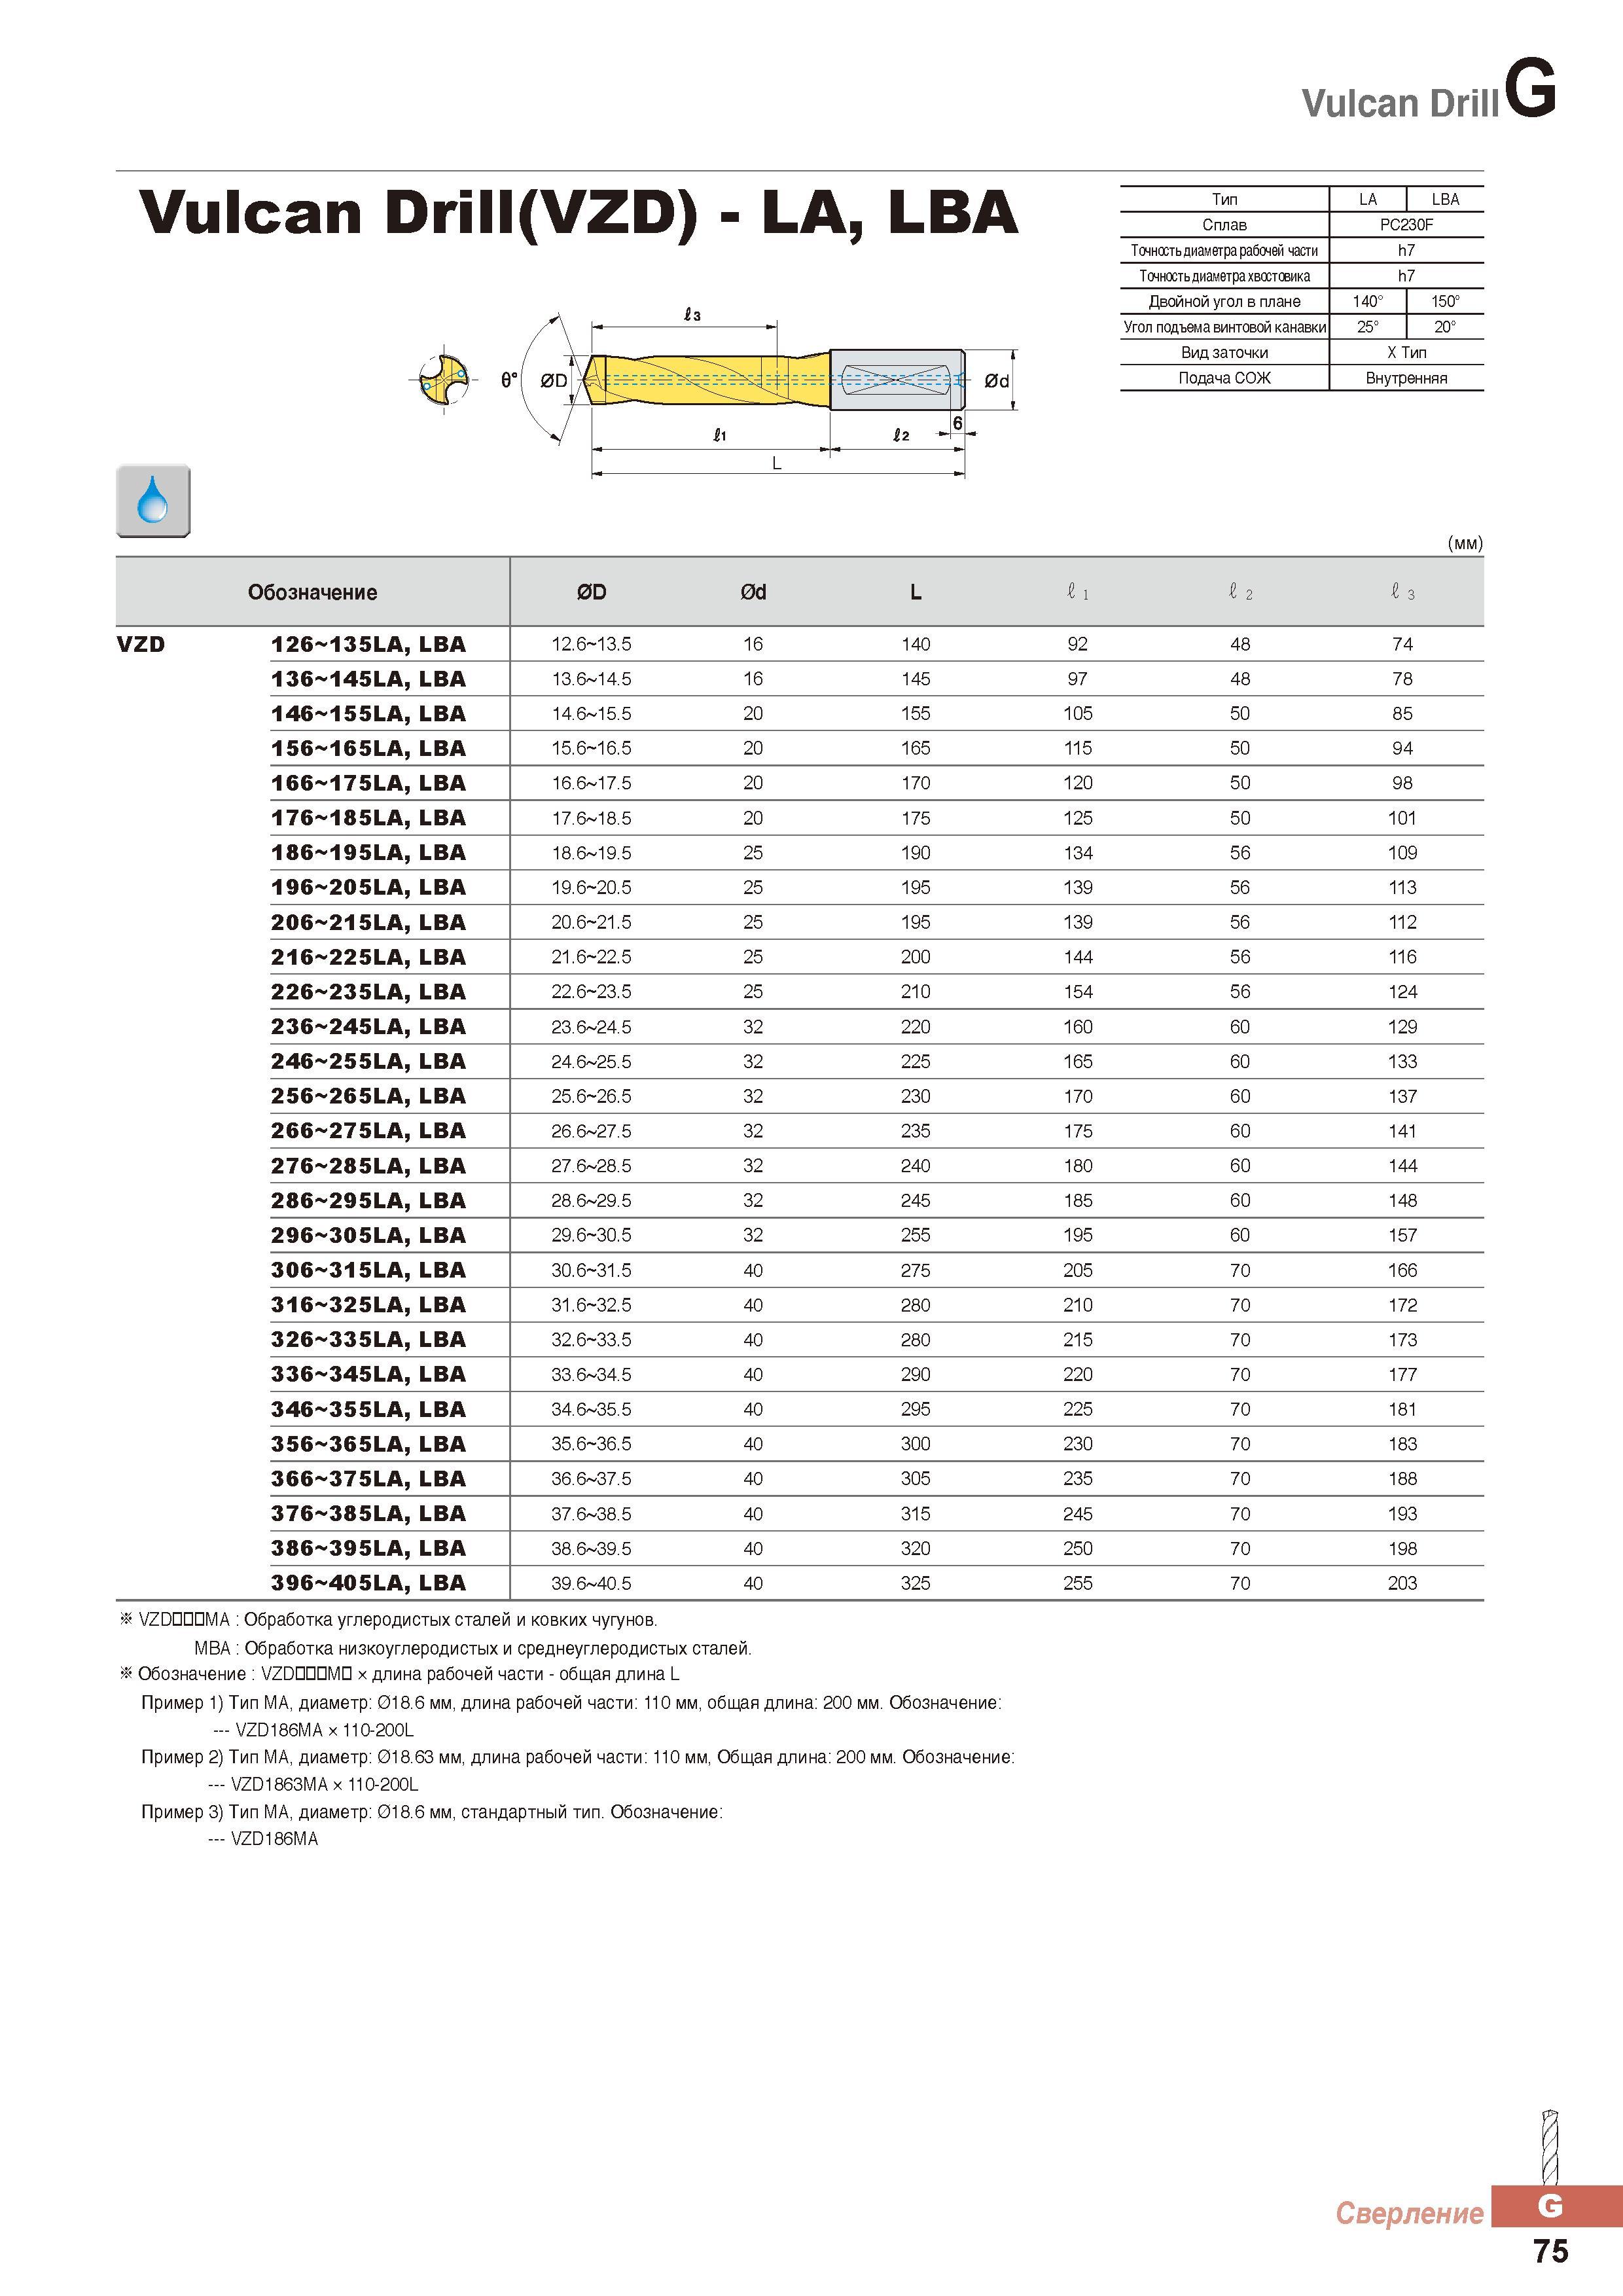Click the 'L' column header in main table
The width and height of the screenshot is (1623, 2296).
[x=915, y=592]
